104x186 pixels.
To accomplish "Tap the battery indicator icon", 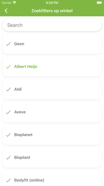I will point(99,3).
